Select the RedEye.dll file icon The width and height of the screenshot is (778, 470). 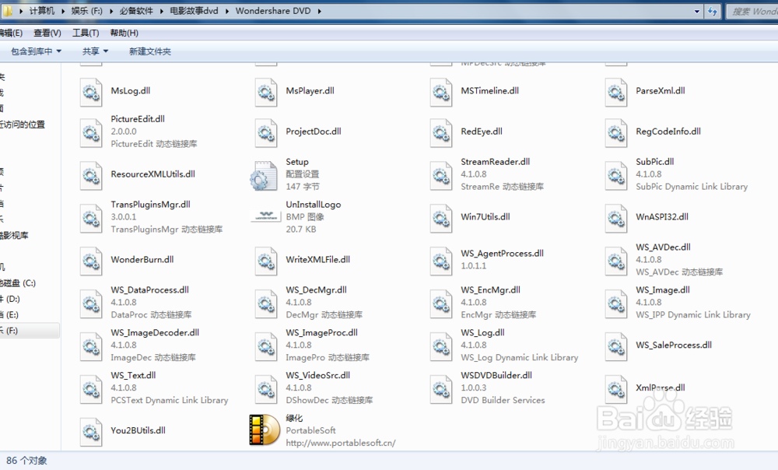[x=441, y=133]
